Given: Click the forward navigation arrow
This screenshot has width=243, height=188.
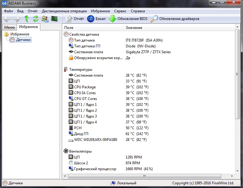Looking at the screenshot, I should click(16, 19).
